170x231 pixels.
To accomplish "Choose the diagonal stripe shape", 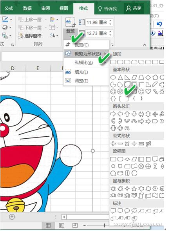I will tap(155, 84).
